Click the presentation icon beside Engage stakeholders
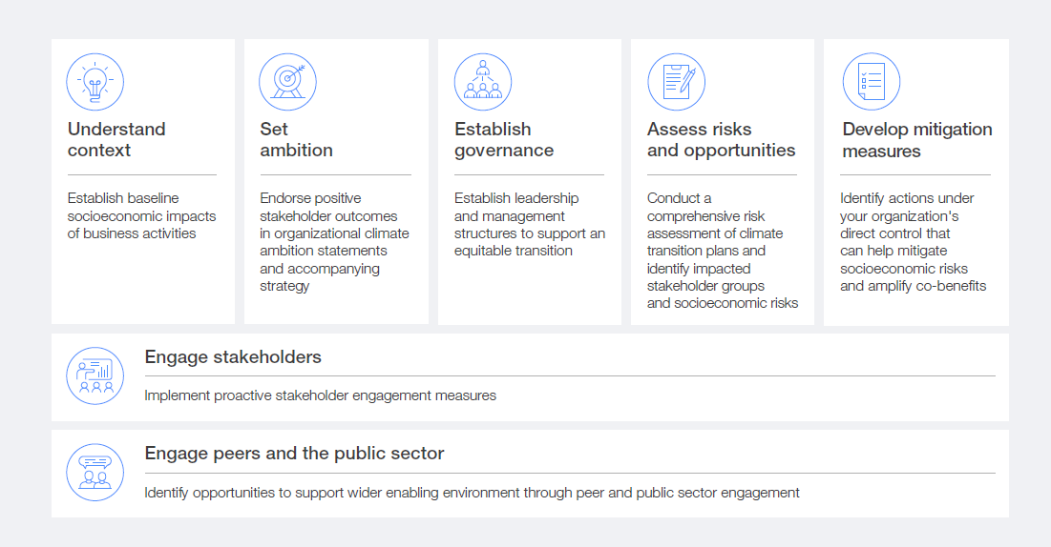Viewport: 1051px width, 547px height. point(95,375)
